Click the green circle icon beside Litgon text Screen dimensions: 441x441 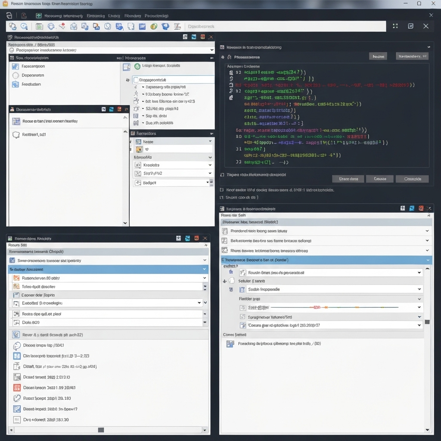[x=137, y=66]
